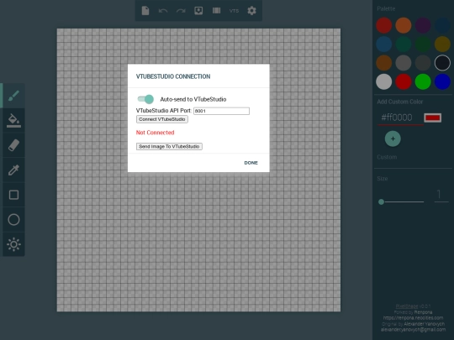Pick the bright blue palette color
454x340 pixels.
click(x=442, y=81)
